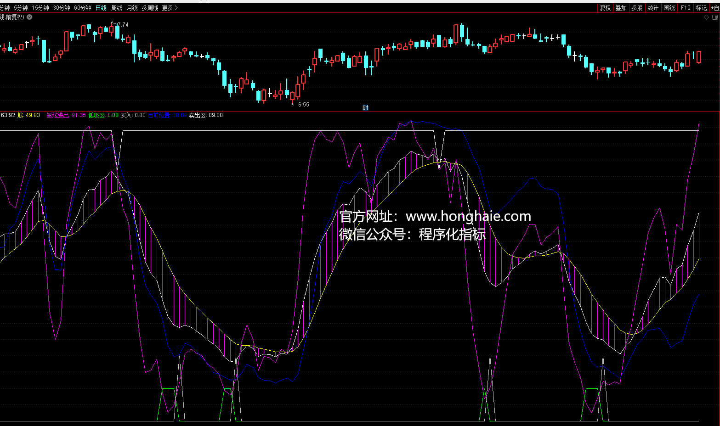Open the 多周期 multi-period view
720x426 pixels.
click(x=150, y=8)
